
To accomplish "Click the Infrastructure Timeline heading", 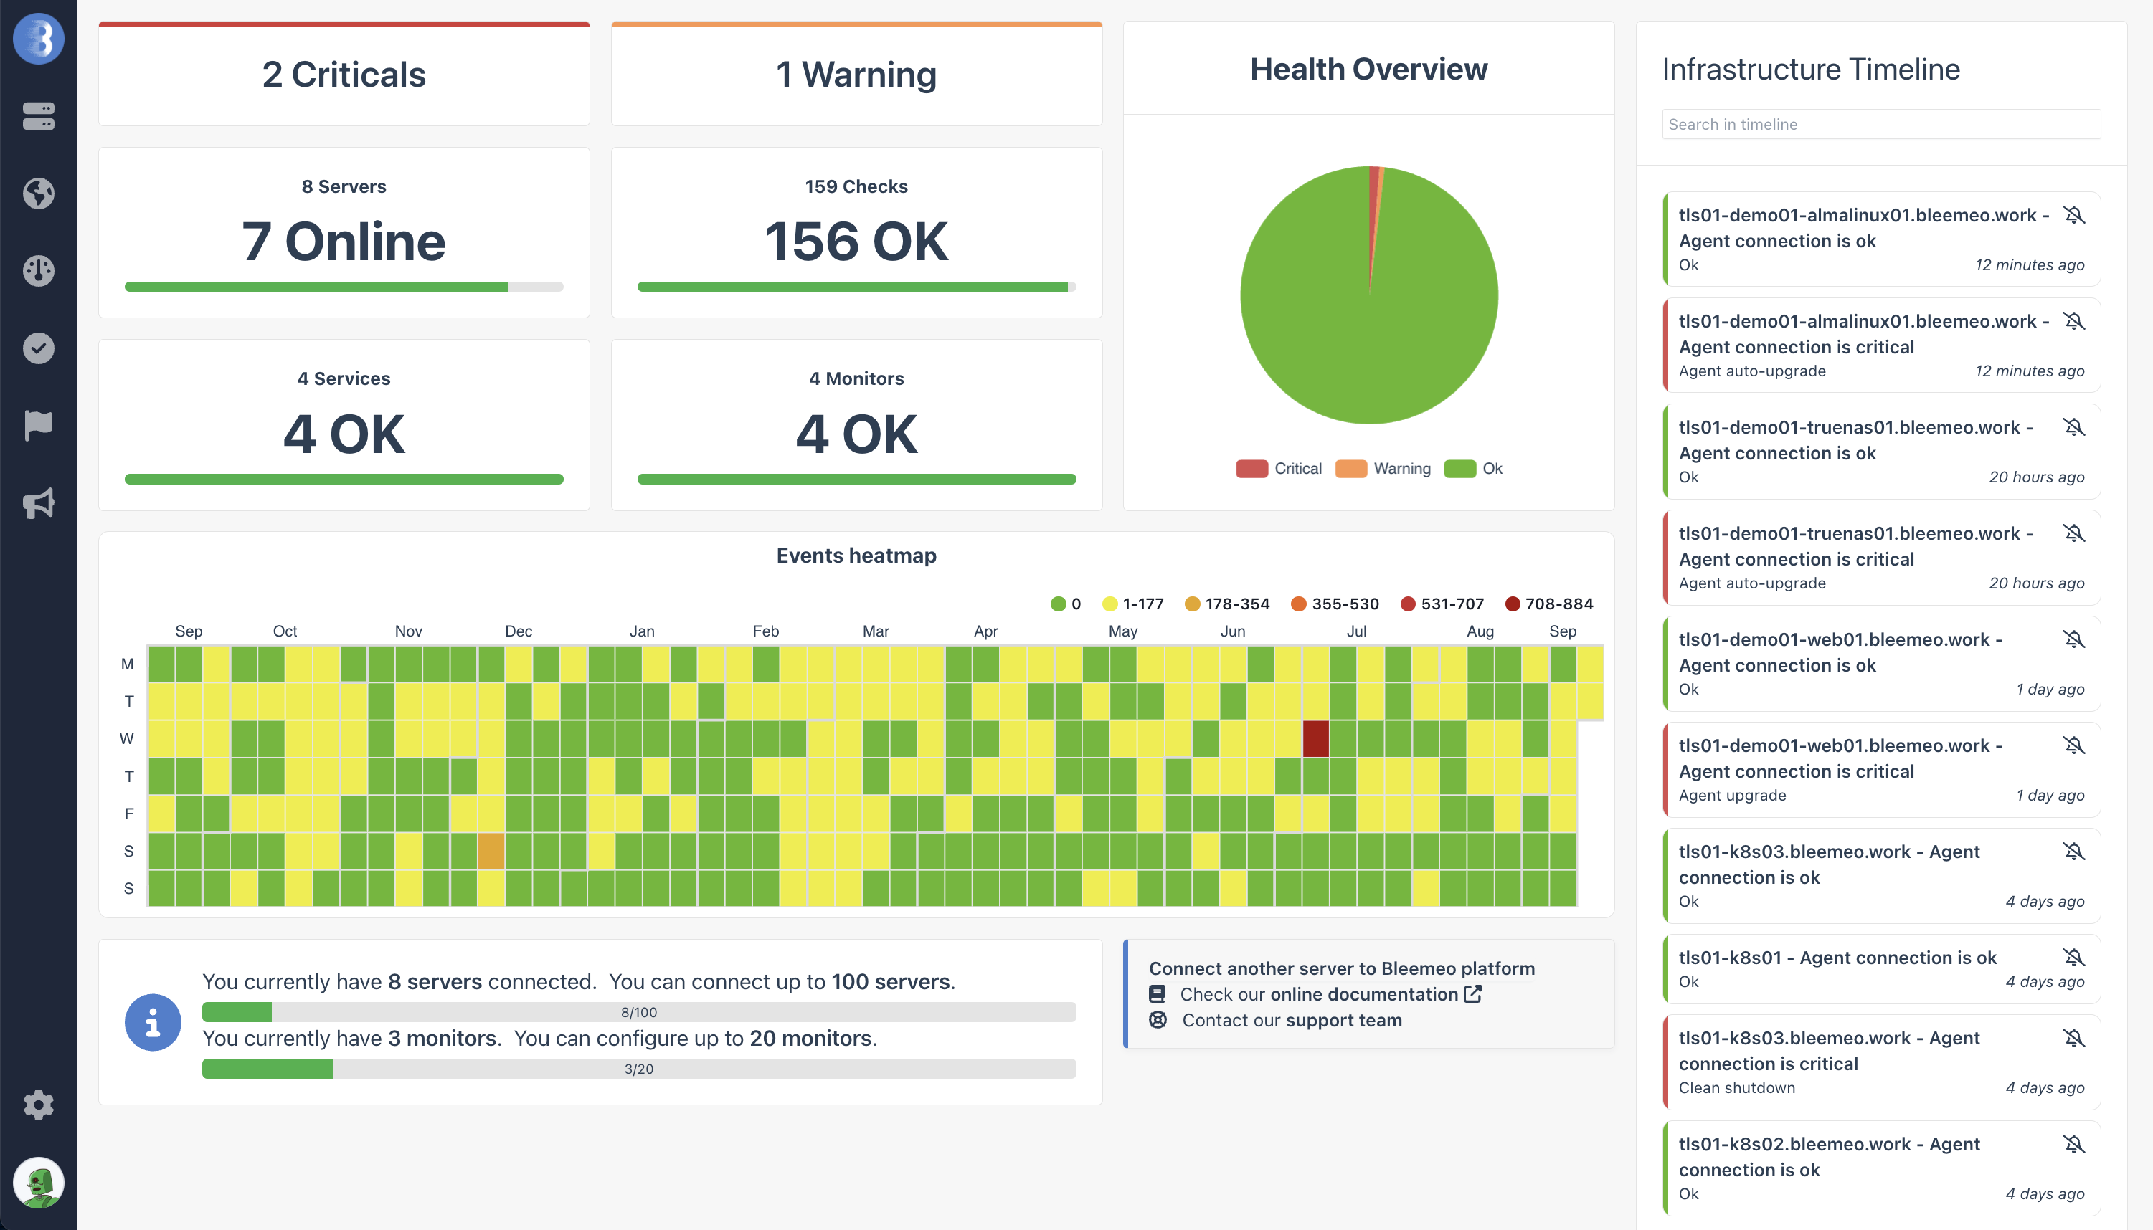I will tap(1811, 70).
